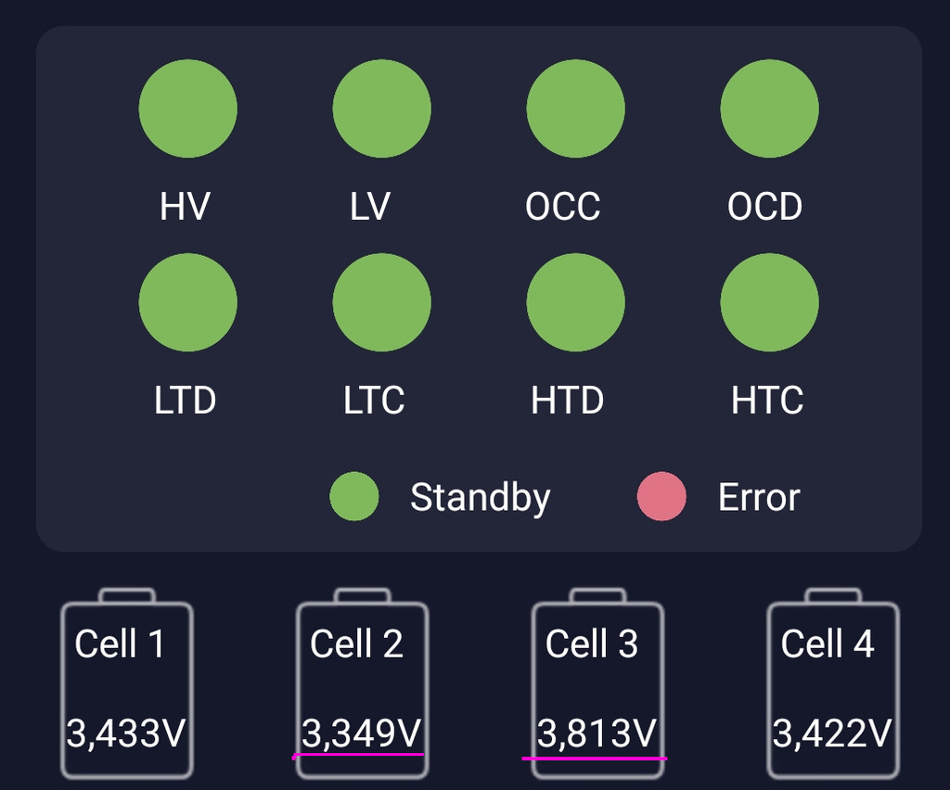Image resolution: width=950 pixels, height=790 pixels.
Task: Tap the Standby legend label
Action: pyautogui.click(x=481, y=498)
